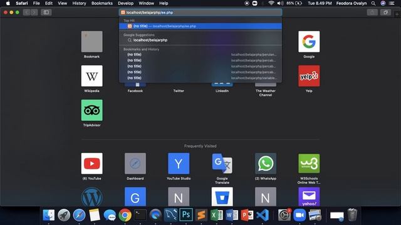The height and width of the screenshot is (225, 401).
Task: Click the Zoom status icon in menu bar
Action: (x=255, y=3)
